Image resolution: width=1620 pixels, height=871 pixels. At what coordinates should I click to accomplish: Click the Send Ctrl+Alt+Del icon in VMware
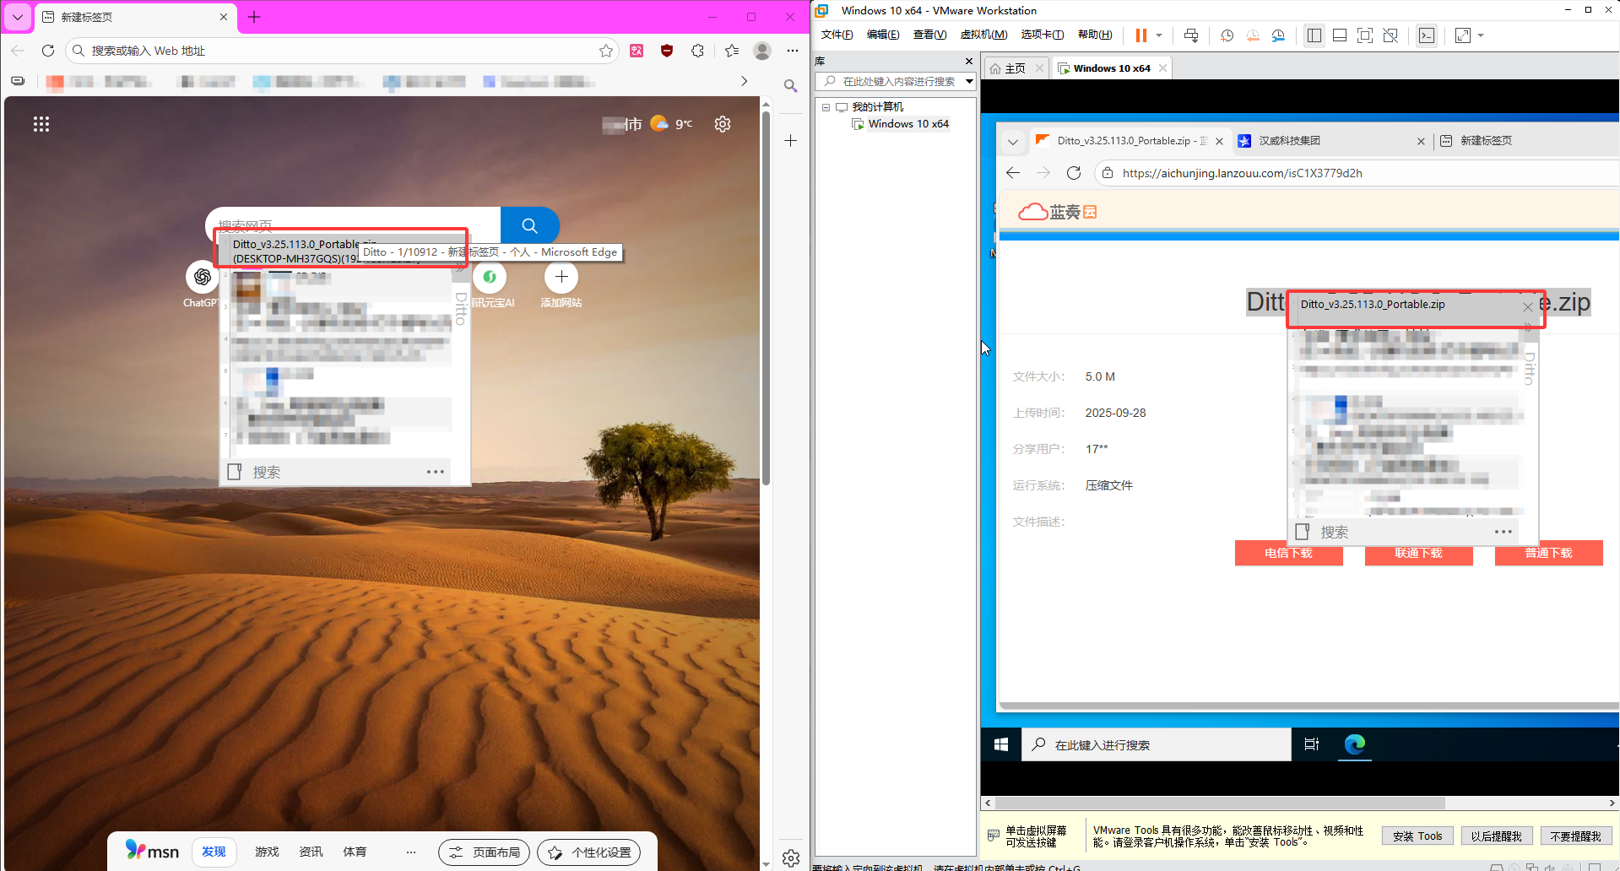(1191, 35)
